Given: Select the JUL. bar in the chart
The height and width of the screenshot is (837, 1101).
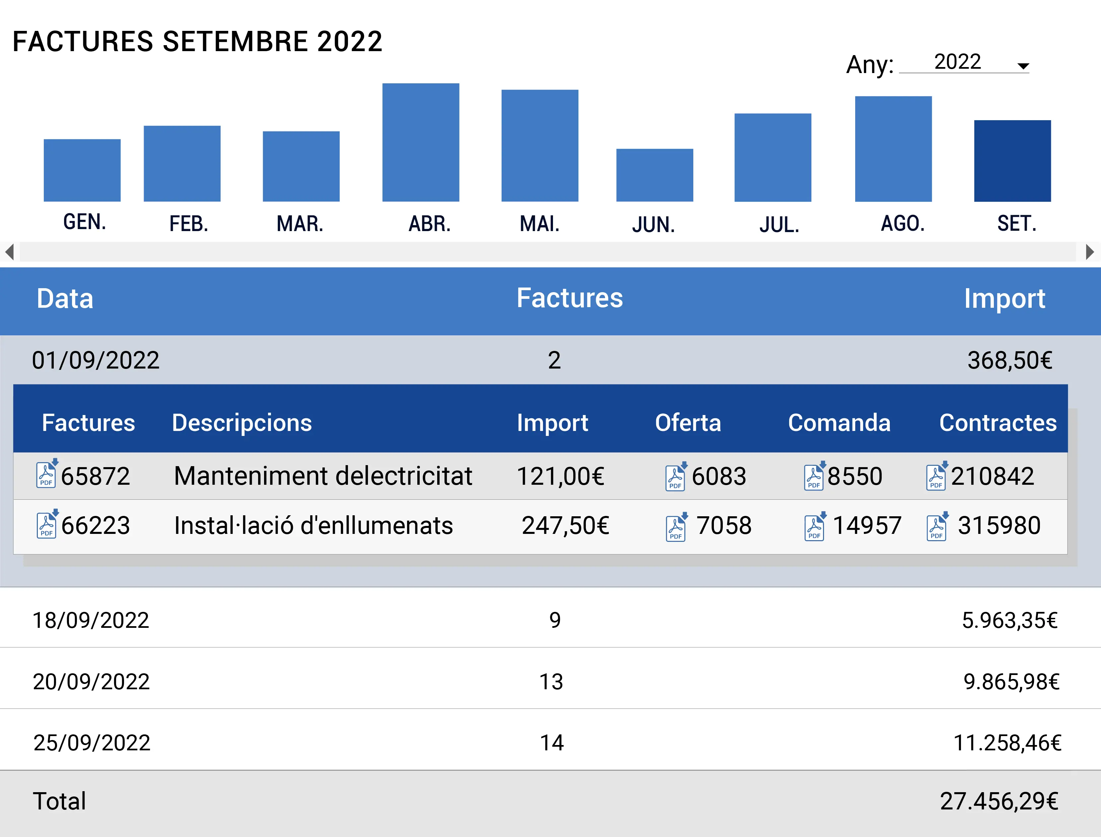Looking at the screenshot, I should point(773,157).
